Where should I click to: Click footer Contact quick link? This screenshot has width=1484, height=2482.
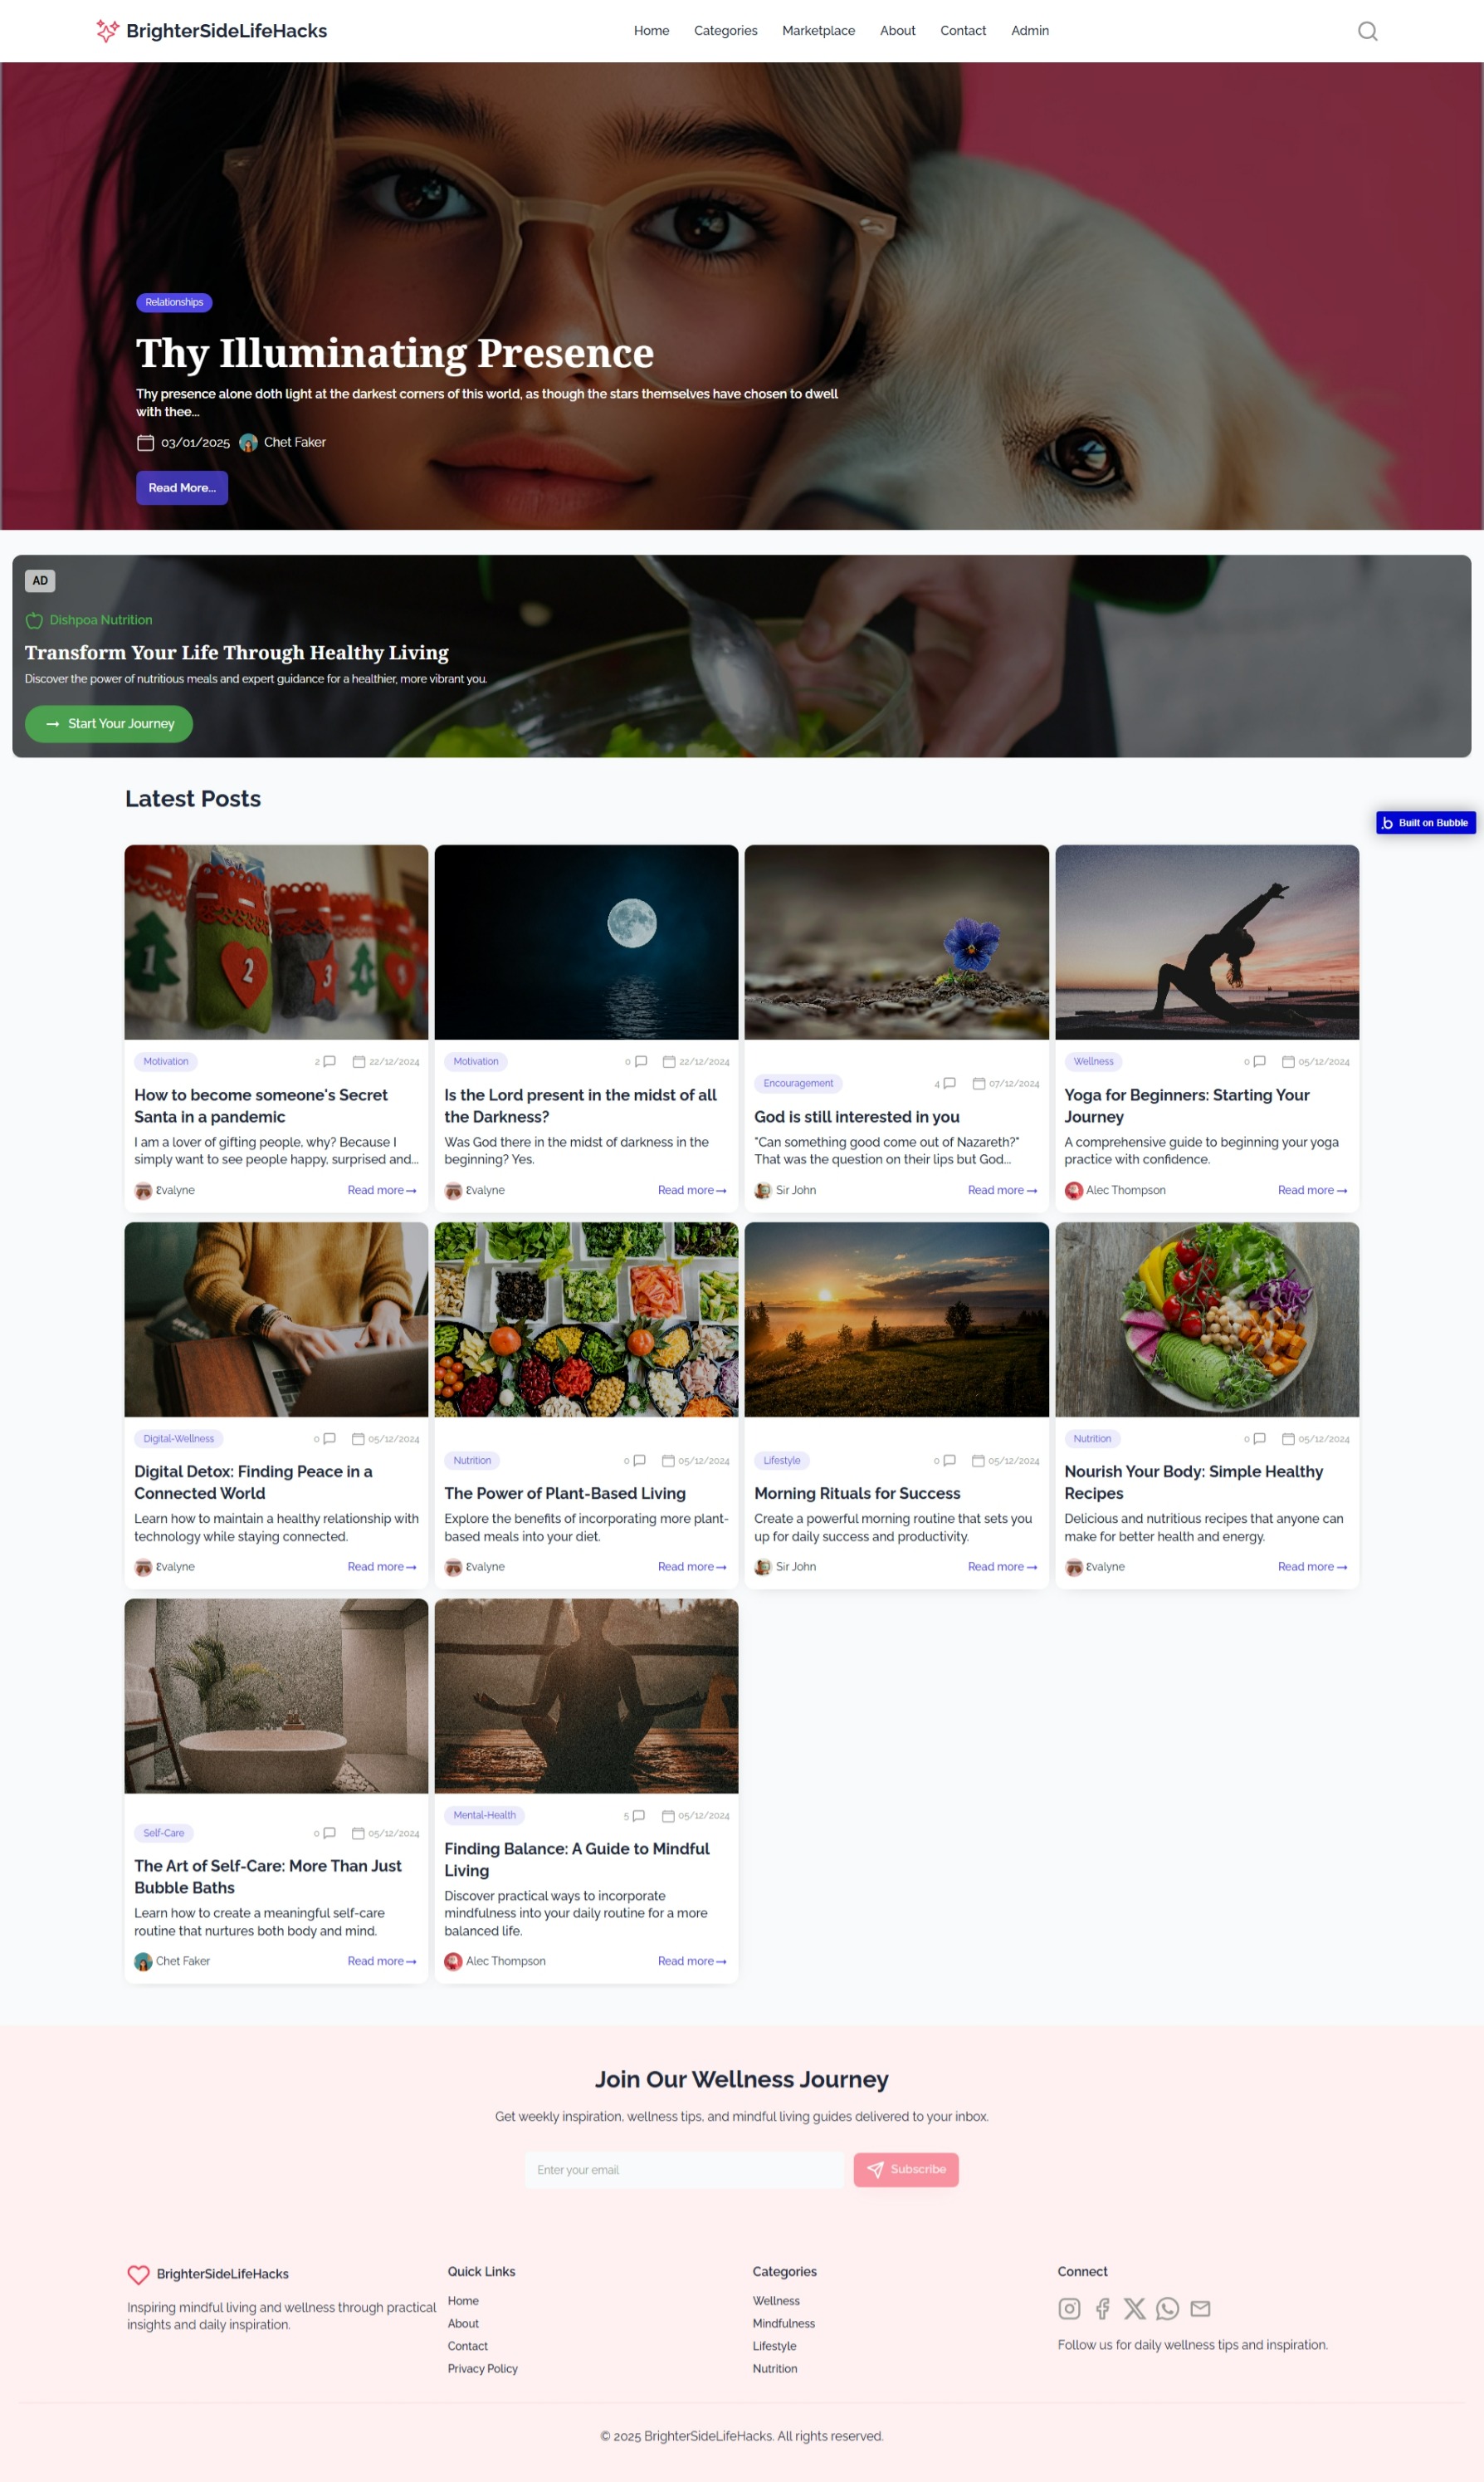[x=467, y=2346]
